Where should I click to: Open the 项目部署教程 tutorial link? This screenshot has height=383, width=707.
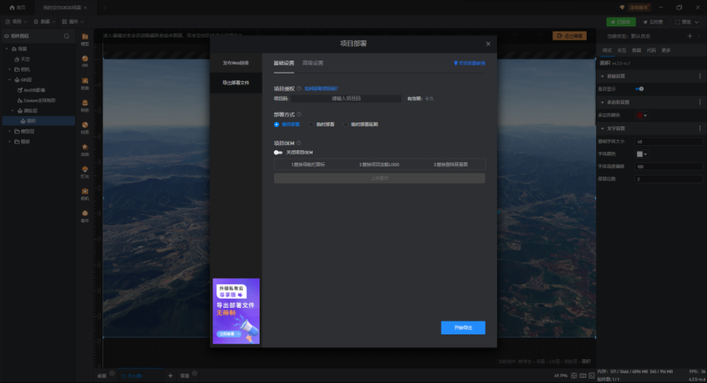tap(470, 63)
